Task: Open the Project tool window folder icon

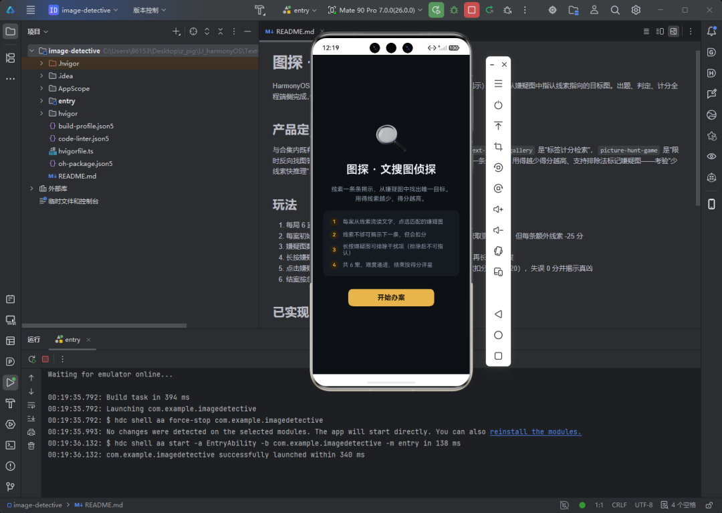Action: 10,31
